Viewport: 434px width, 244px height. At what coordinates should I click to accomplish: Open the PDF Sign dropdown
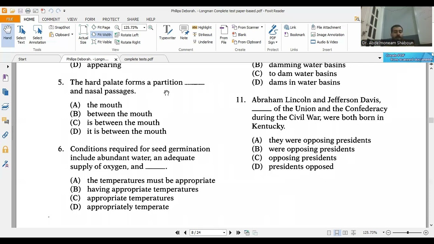click(x=273, y=35)
